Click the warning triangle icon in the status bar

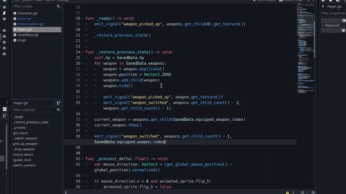[287, 192]
